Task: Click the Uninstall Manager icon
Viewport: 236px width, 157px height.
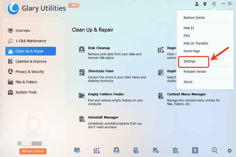Action: click(82, 119)
